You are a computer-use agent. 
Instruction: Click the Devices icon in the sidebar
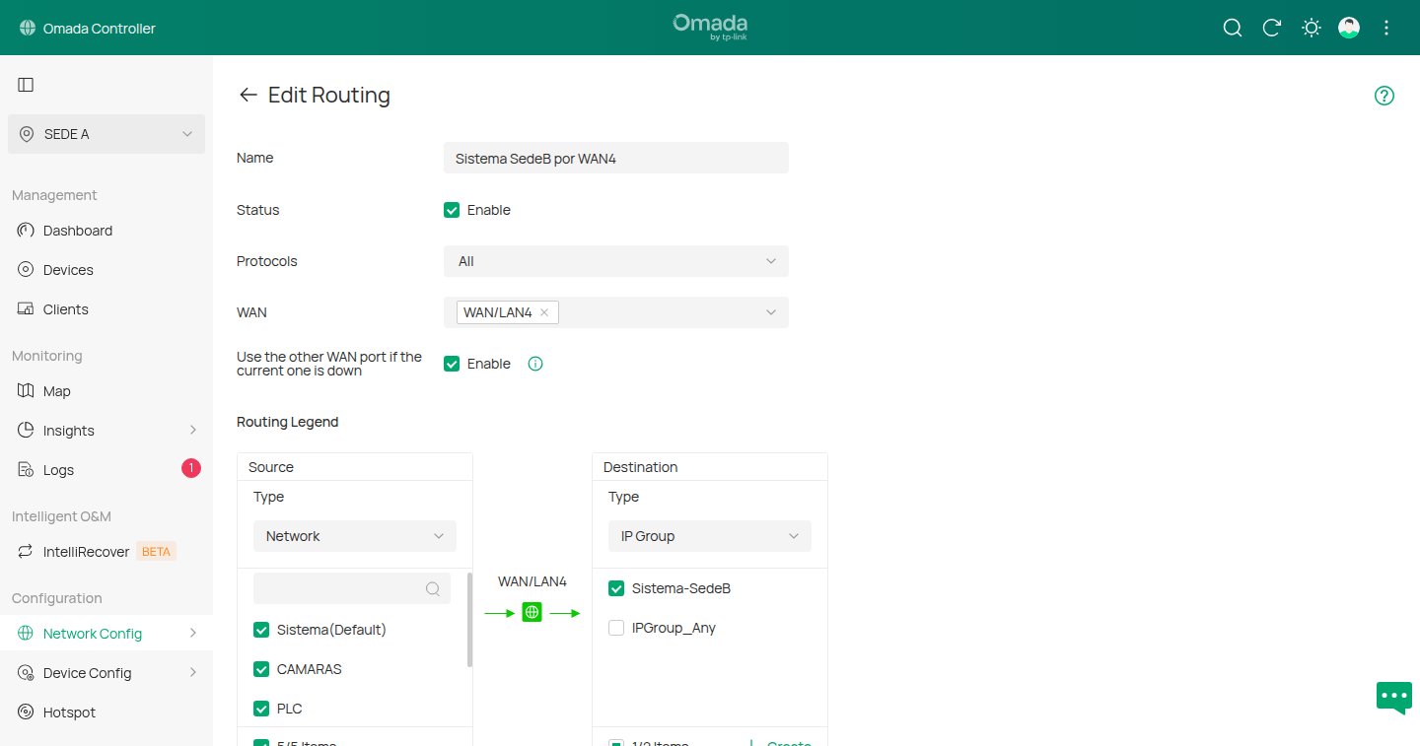click(26, 270)
